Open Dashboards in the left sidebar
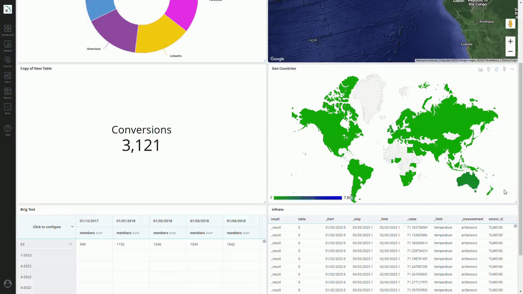The width and height of the screenshot is (523, 294). (x=7, y=29)
